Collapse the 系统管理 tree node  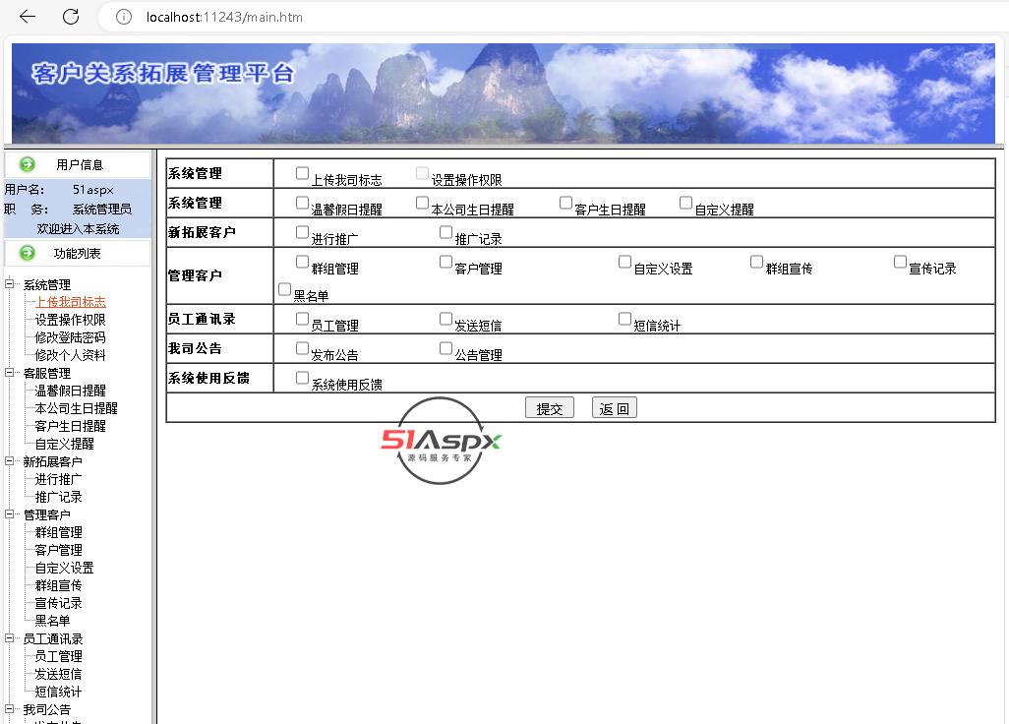point(10,284)
